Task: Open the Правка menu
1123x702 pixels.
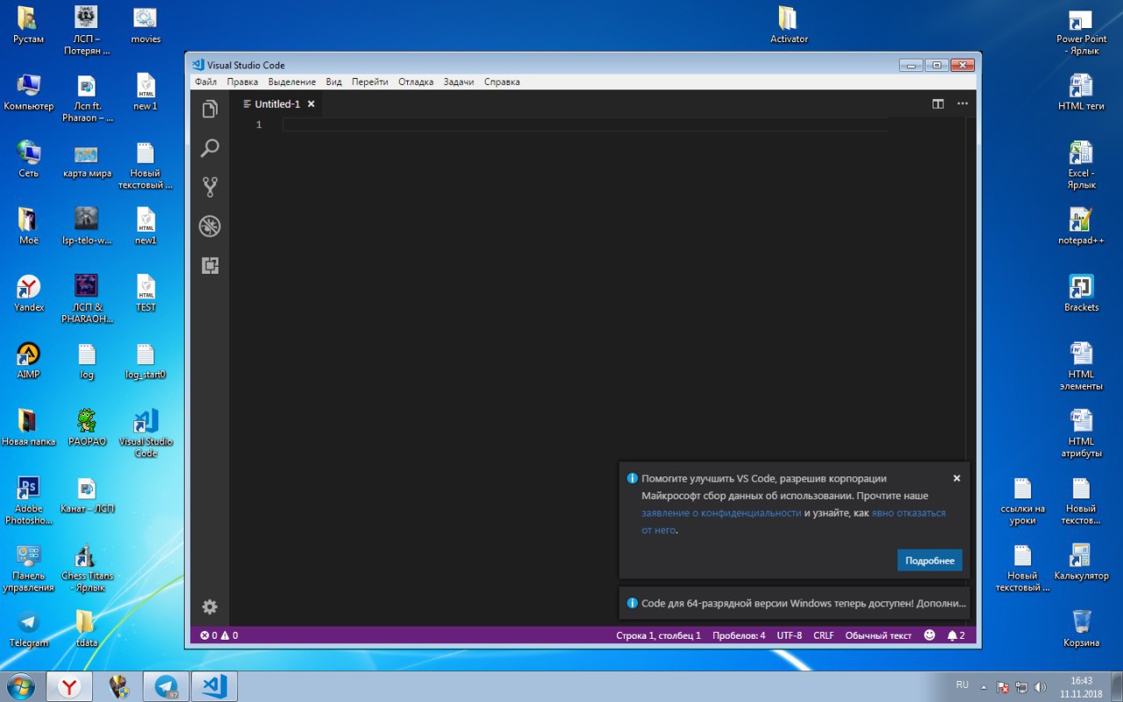Action: pos(242,82)
